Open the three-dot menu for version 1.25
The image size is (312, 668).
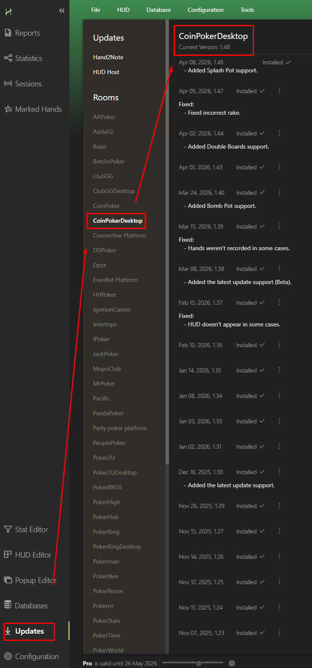pyautogui.click(x=279, y=582)
